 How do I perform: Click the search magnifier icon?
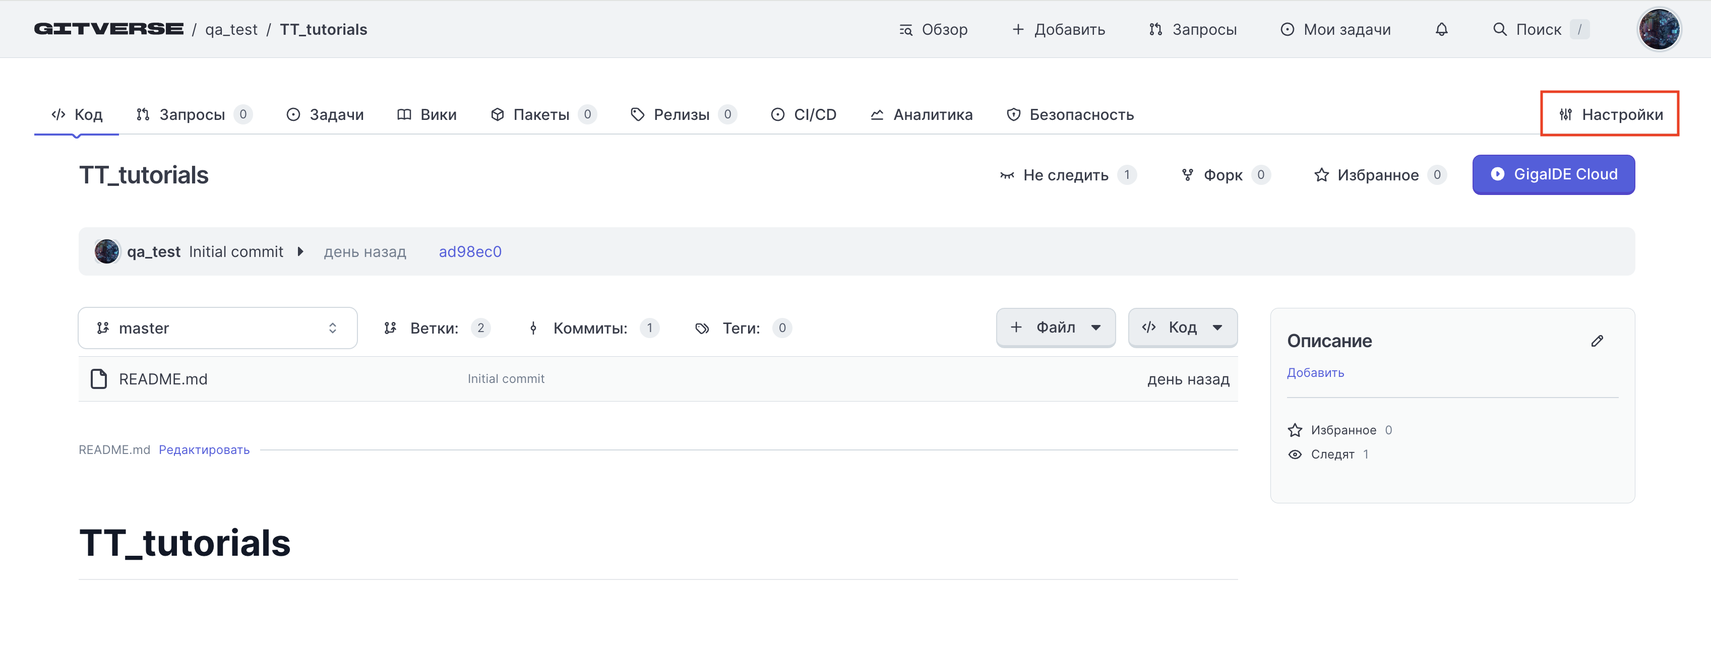[x=1500, y=29]
